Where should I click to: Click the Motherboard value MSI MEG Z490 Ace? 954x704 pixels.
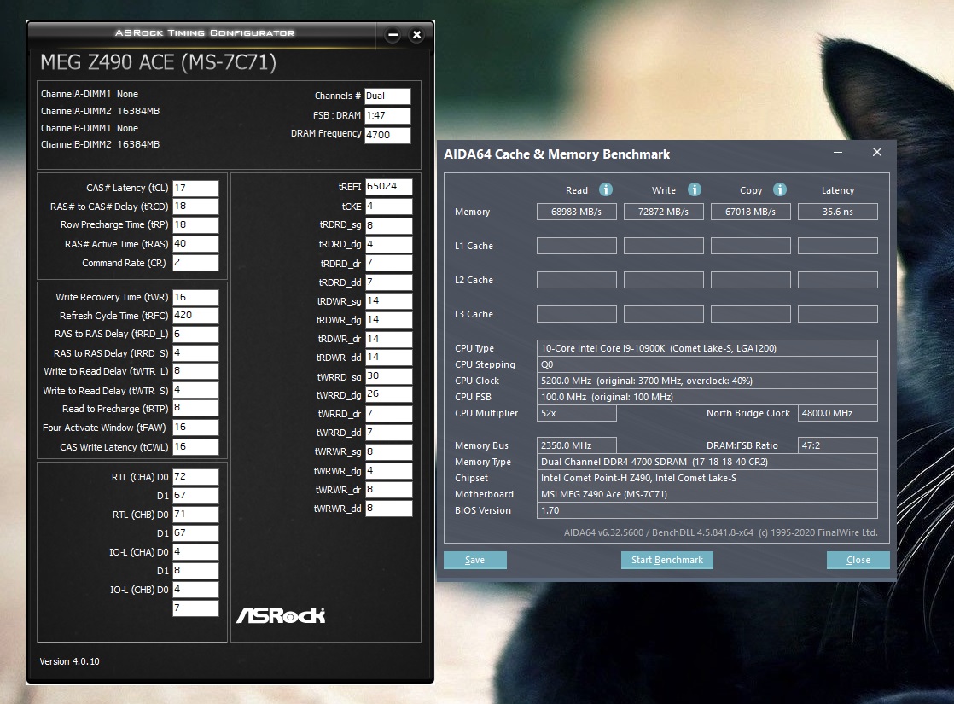coord(707,494)
